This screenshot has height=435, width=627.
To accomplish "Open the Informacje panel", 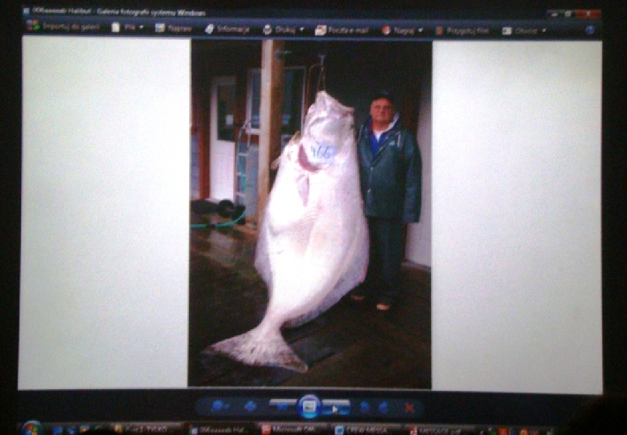I will [227, 29].
